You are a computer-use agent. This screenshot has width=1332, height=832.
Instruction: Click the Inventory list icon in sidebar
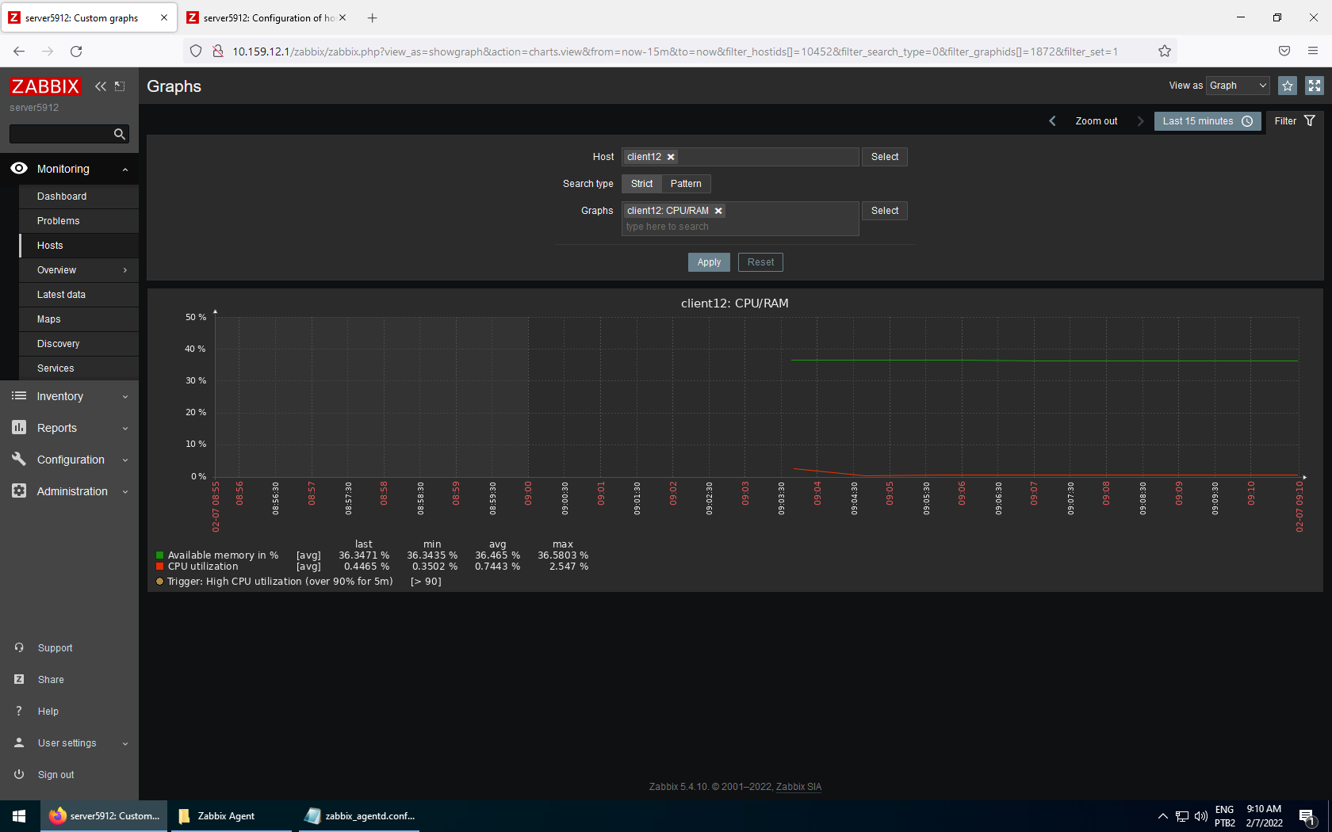pos(19,396)
